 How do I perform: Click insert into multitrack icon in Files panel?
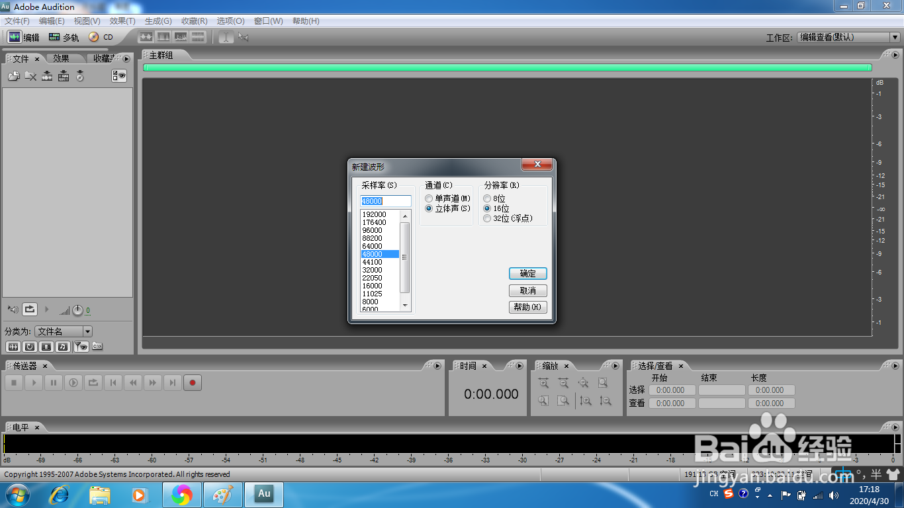click(x=64, y=76)
